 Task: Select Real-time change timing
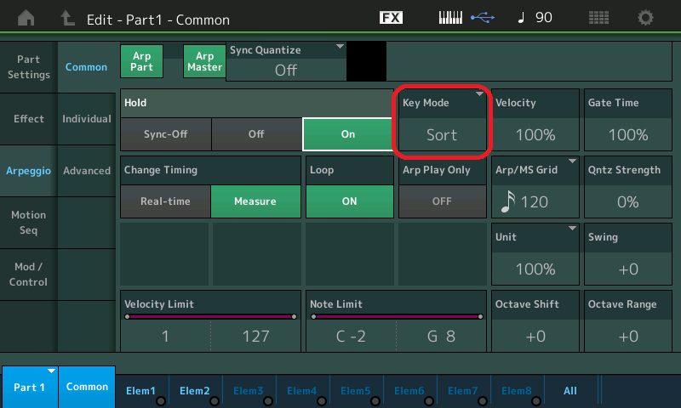(165, 201)
